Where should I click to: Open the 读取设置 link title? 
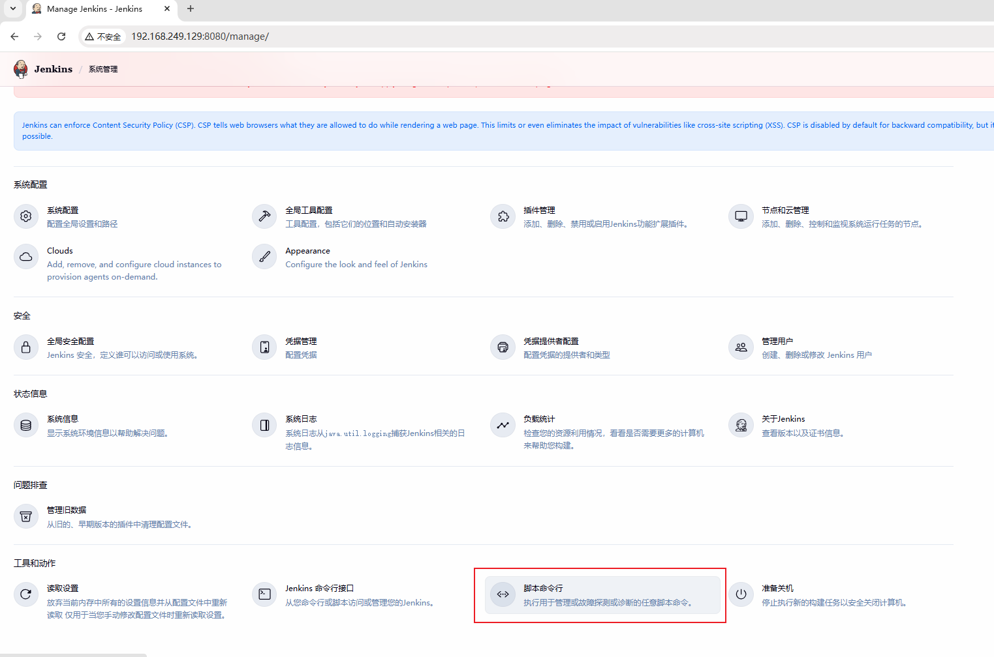click(x=63, y=589)
